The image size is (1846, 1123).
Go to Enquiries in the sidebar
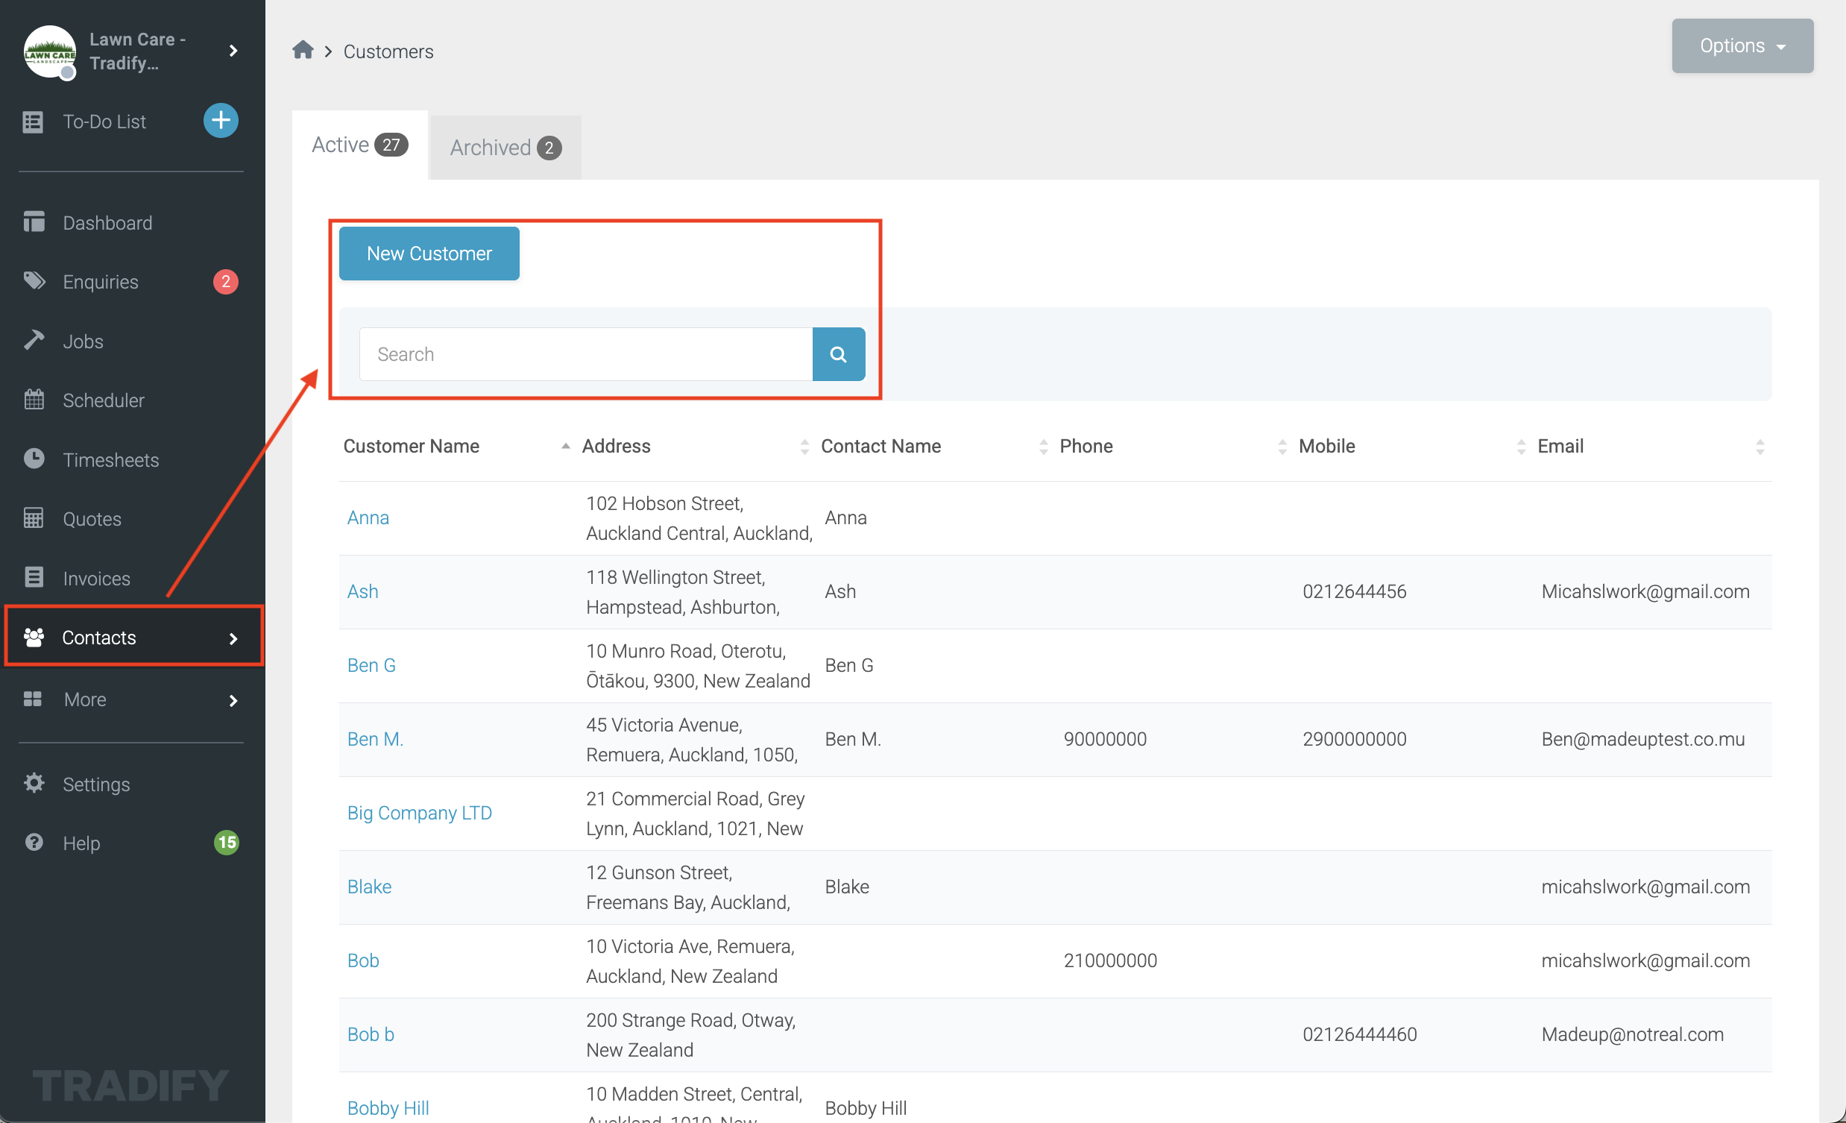click(101, 282)
